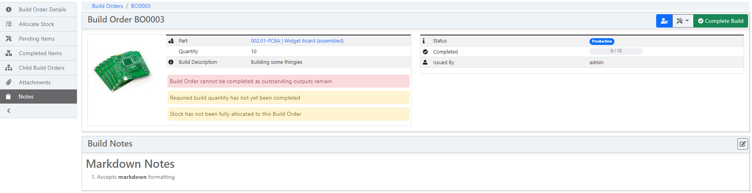Go to the Build Orders breadcrumb

(107, 6)
